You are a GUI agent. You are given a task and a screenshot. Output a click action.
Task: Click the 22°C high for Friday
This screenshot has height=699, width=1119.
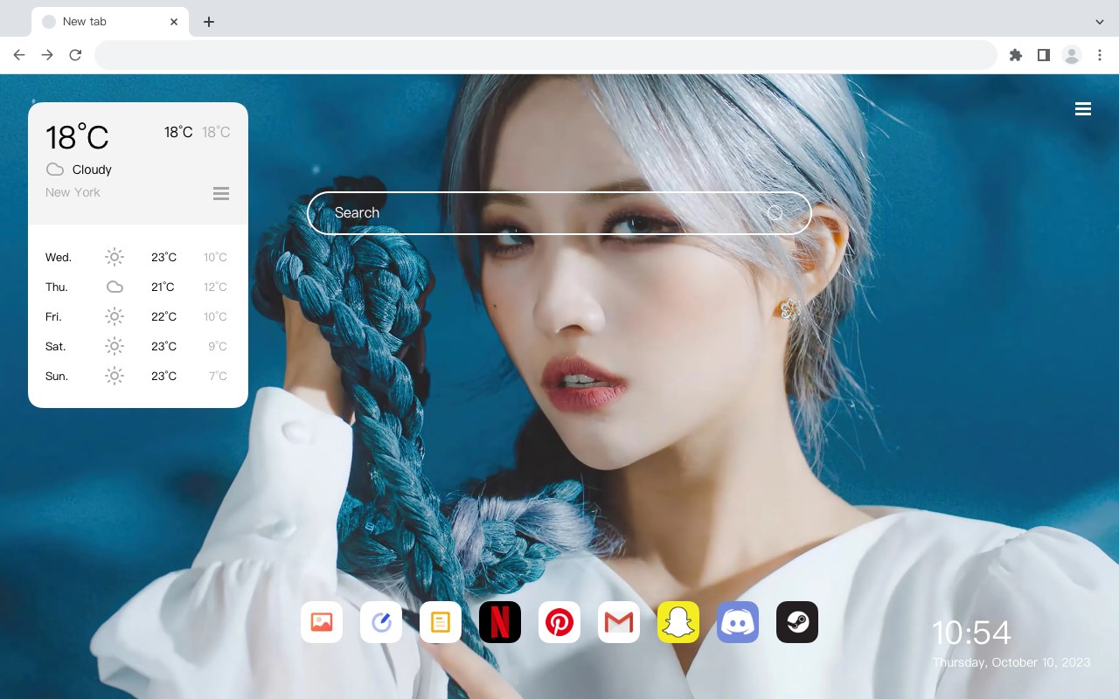[163, 317]
